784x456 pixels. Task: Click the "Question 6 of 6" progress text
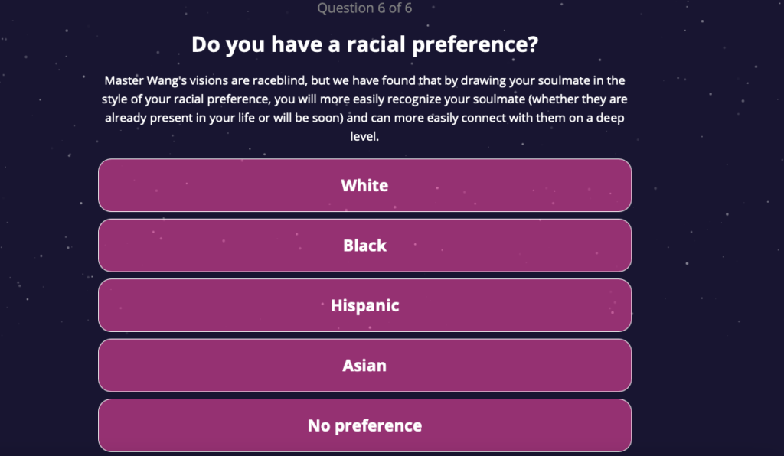364,8
